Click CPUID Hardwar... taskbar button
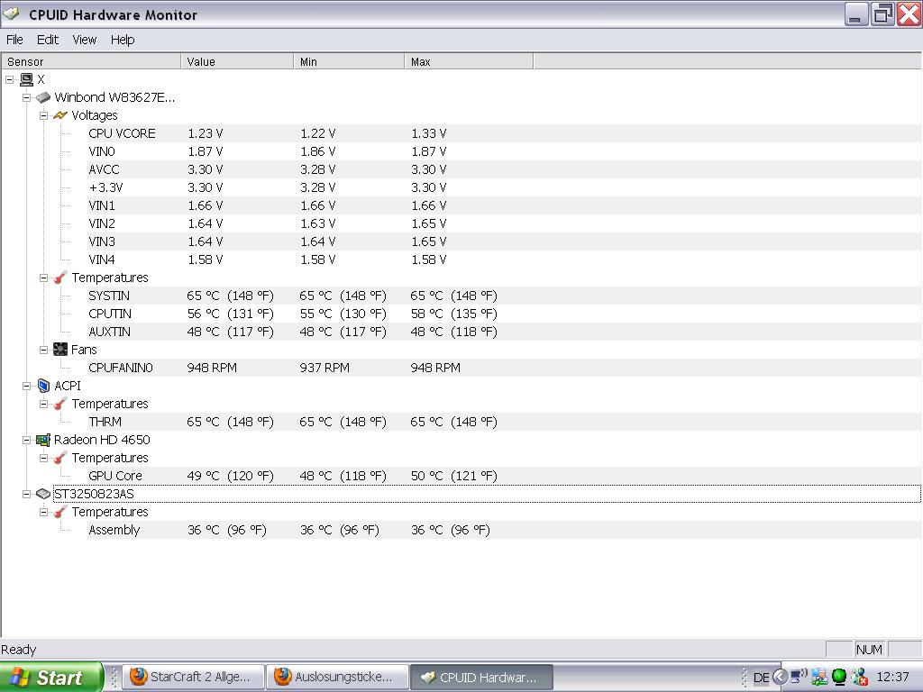923x692 pixels. point(481,677)
